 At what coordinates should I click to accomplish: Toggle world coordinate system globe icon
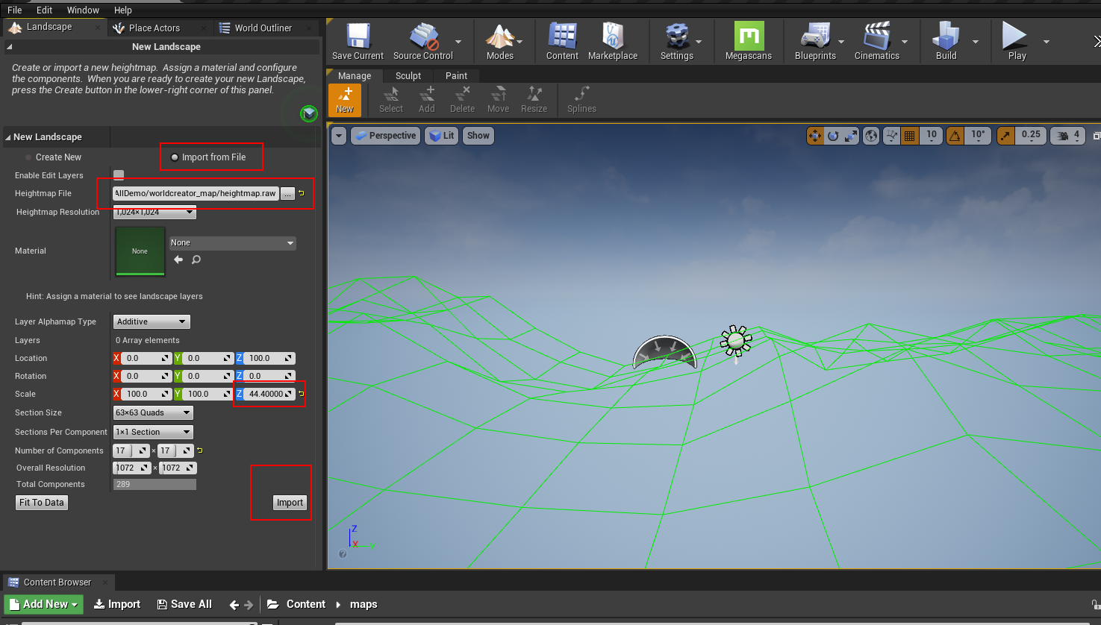871,136
